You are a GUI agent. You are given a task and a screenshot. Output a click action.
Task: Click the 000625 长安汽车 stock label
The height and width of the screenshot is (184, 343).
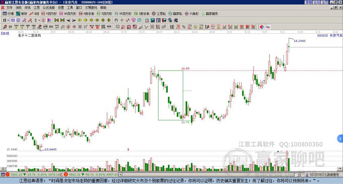330,35
